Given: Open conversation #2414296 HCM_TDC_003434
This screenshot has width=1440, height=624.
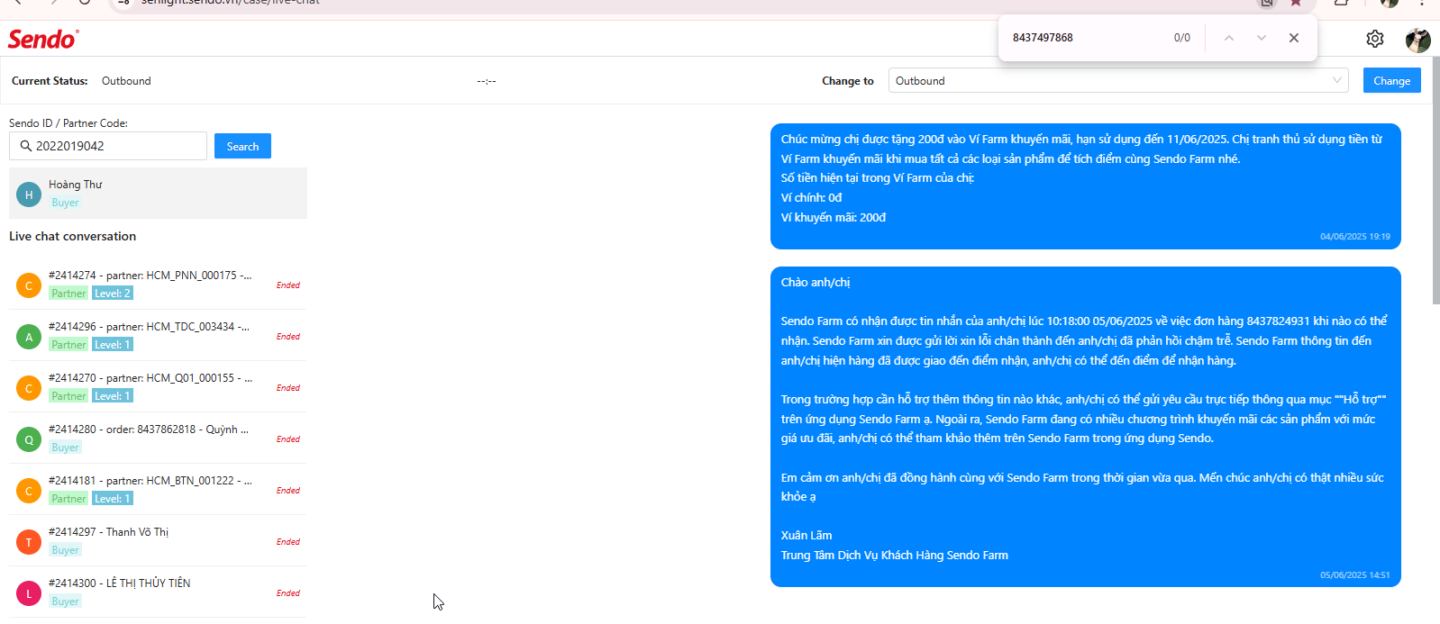Looking at the screenshot, I should [x=158, y=336].
